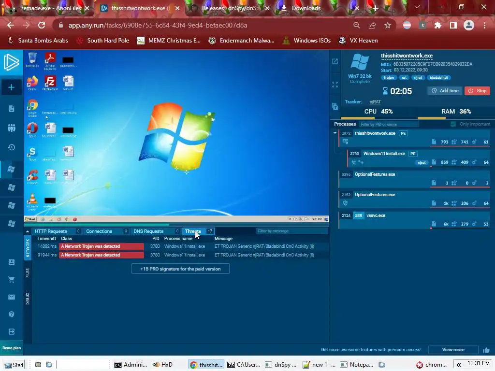Collapse the thisshitwontwork.exe process tree
This screenshot has width=495, height=371.
coord(335,133)
